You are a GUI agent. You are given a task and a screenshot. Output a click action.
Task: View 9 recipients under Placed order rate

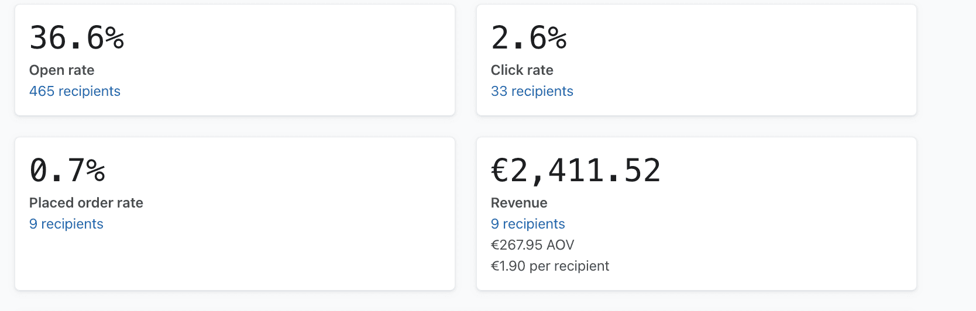[66, 224]
